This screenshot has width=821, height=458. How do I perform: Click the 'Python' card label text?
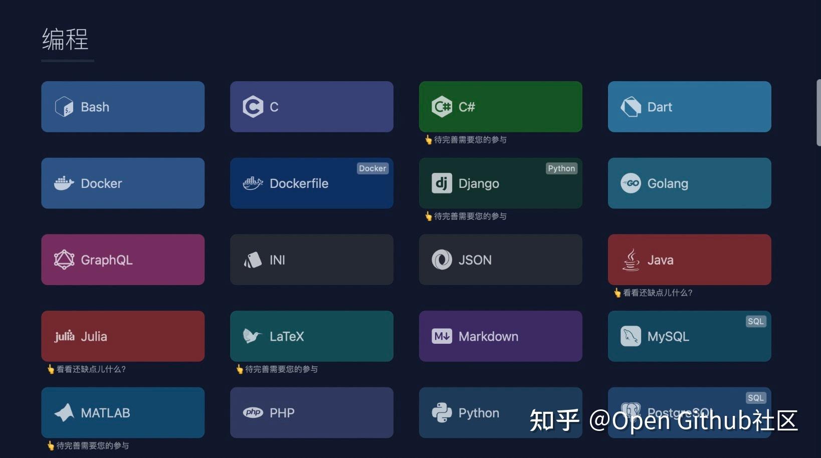coord(479,413)
